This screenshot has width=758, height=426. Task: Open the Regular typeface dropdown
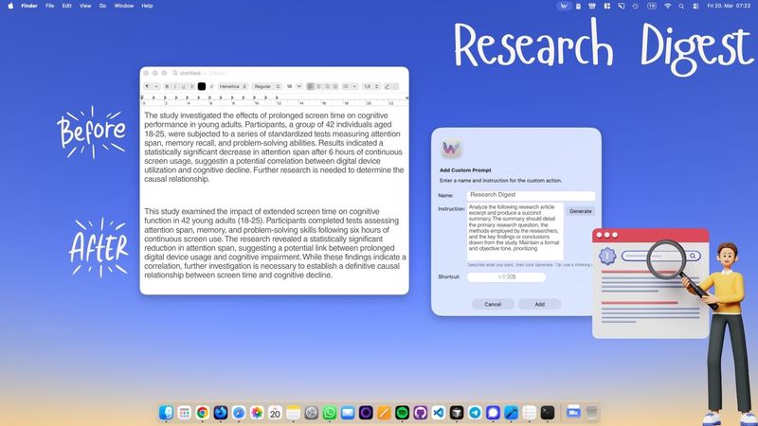[267, 86]
